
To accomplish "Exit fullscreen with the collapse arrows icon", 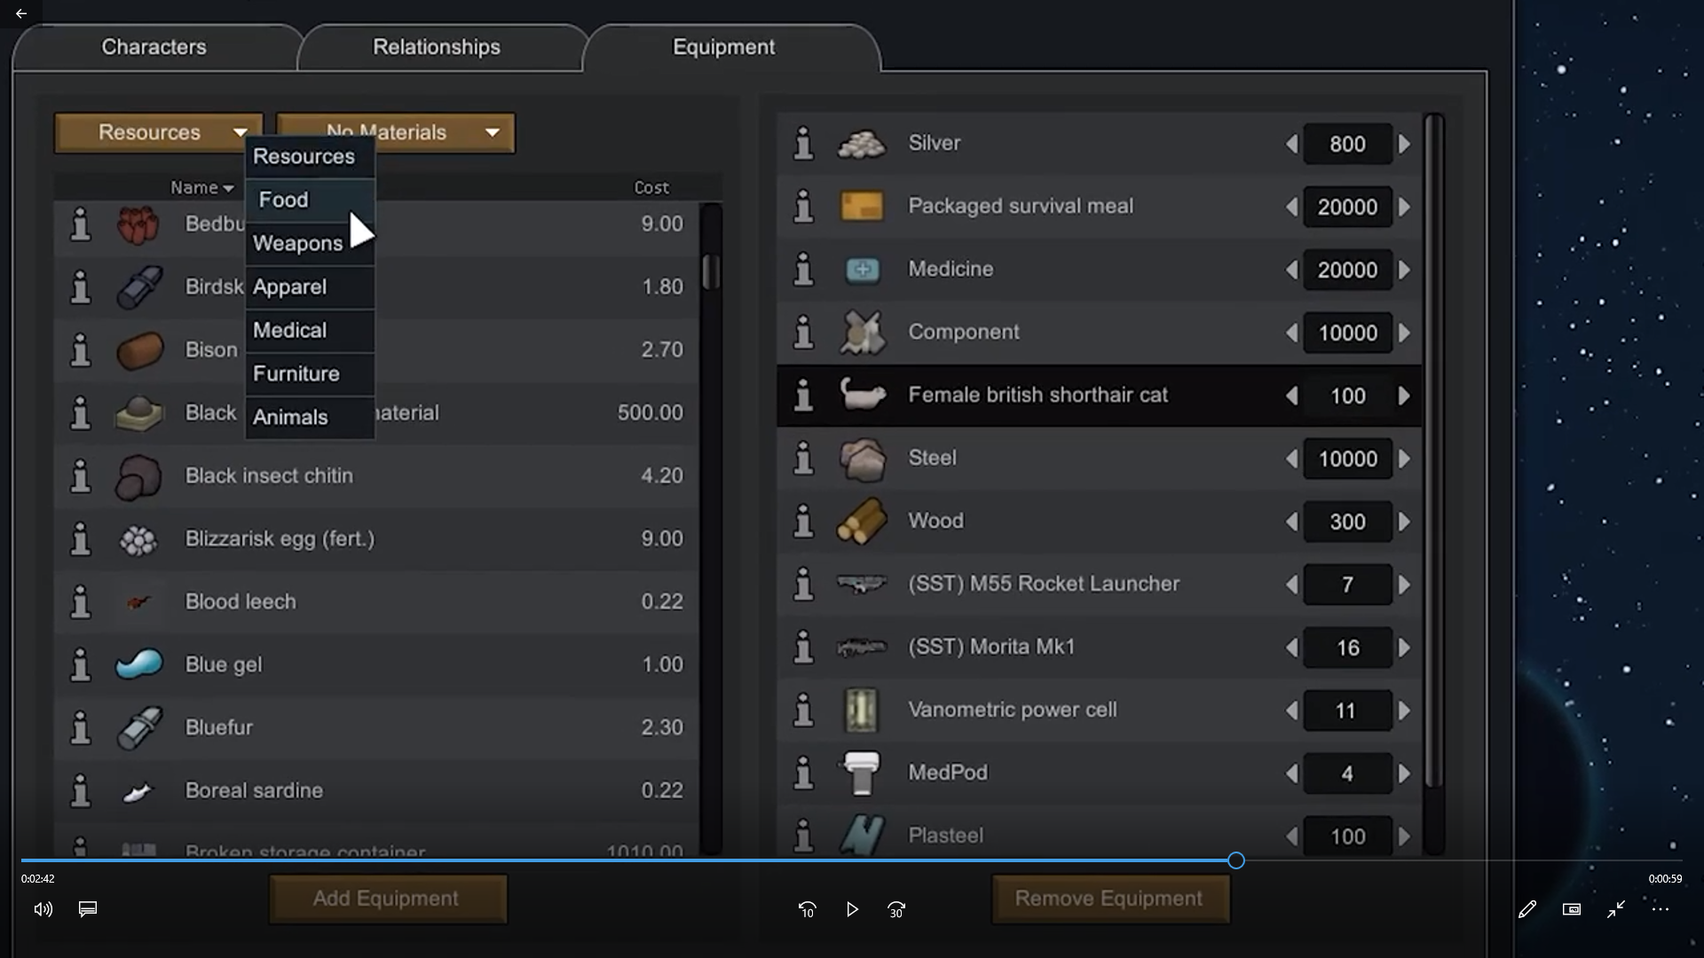I will [1615, 909].
